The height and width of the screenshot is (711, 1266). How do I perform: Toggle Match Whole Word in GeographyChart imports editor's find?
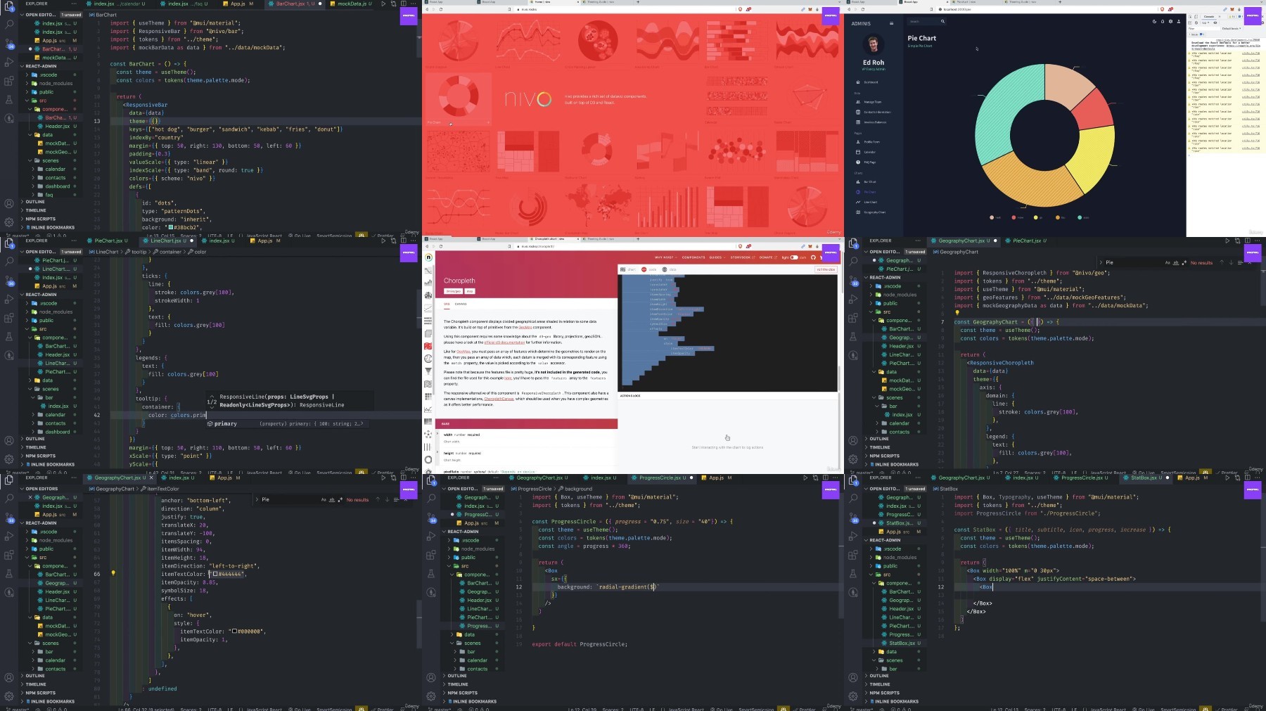(1175, 262)
